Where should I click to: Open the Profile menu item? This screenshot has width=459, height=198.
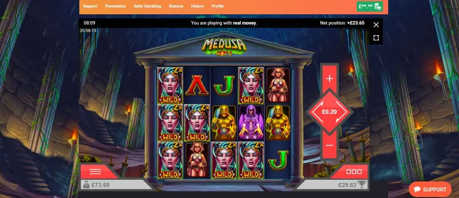(x=217, y=6)
